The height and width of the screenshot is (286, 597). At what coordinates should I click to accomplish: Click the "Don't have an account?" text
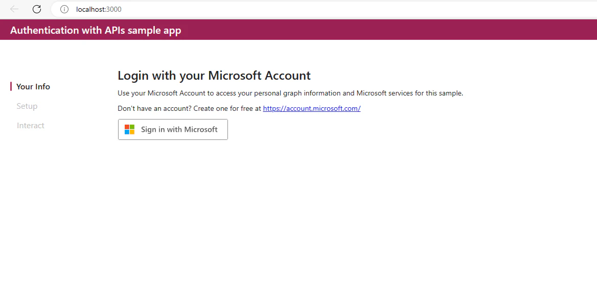point(154,108)
